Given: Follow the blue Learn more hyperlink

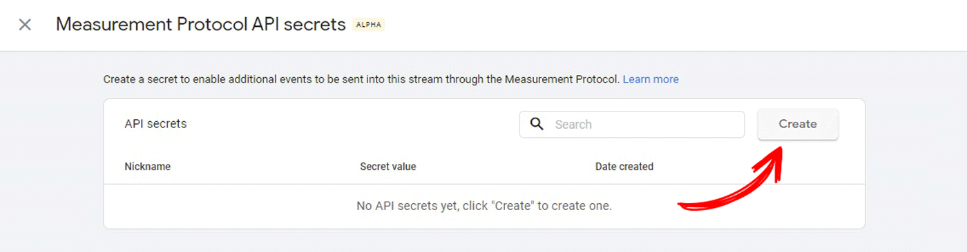Looking at the screenshot, I should 651,79.
